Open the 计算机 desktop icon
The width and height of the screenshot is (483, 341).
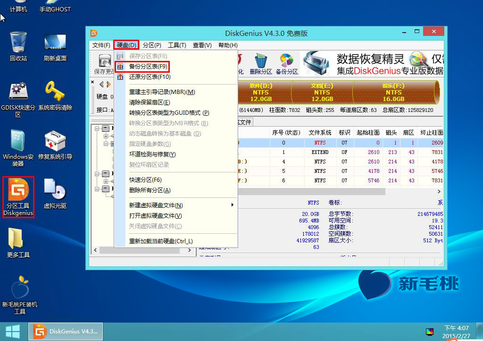pyautogui.click(x=18, y=6)
